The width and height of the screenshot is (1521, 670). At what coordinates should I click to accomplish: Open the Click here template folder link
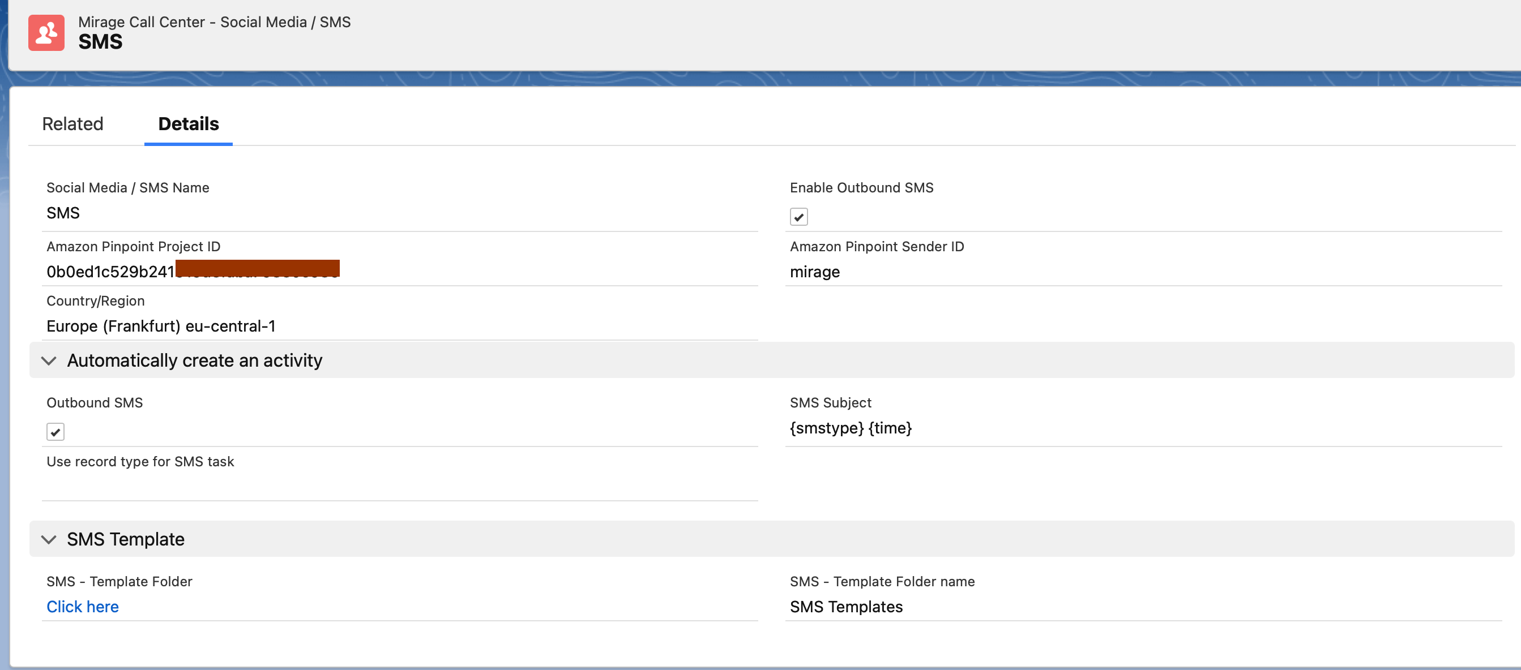tap(83, 607)
